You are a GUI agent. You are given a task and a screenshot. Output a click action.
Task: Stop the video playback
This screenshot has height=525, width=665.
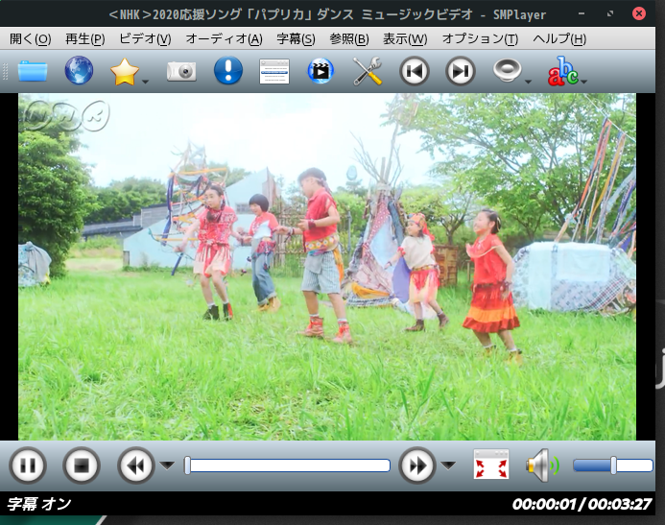(82, 465)
